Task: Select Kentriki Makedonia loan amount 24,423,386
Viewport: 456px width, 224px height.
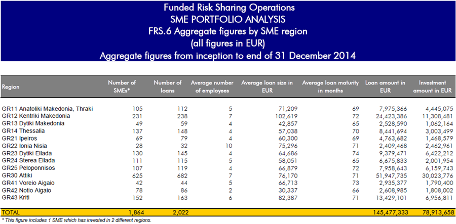Action: click(392, 116)
